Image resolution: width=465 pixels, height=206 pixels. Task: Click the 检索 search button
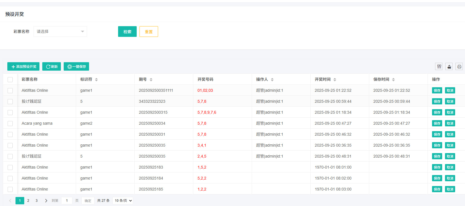pyautogui.click(x=127, y=32)
